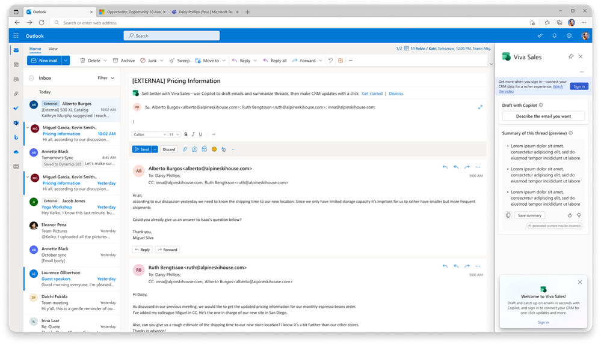Switch to Daisy Phillips Teams browser tab
Screen dimensions: 601x345
[x=205, y=12]
